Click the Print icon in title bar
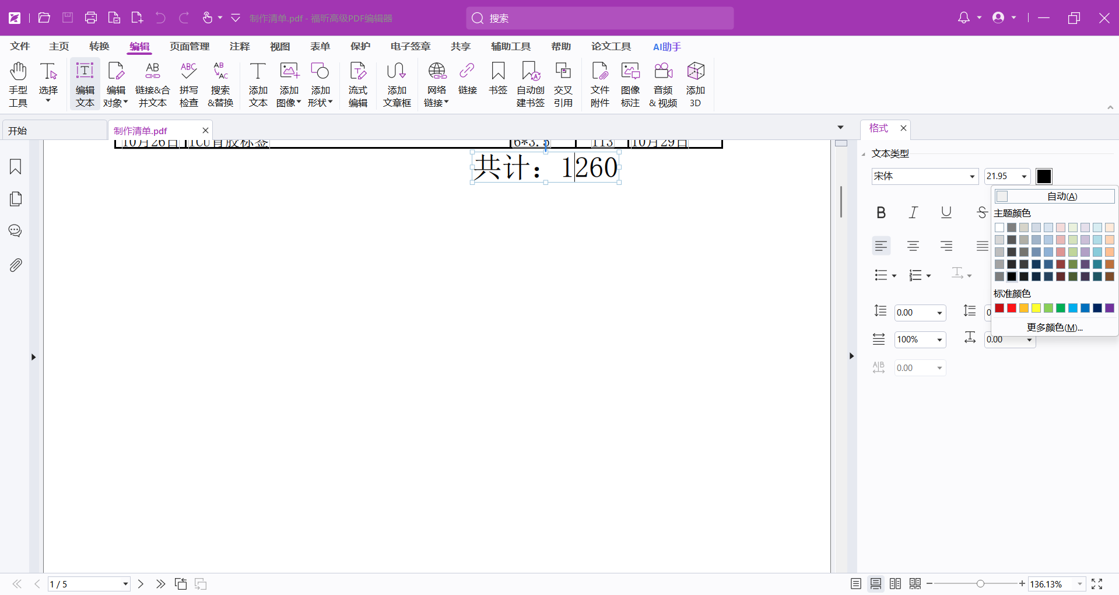The image size is (1119, 595). [x=90, y=18]
